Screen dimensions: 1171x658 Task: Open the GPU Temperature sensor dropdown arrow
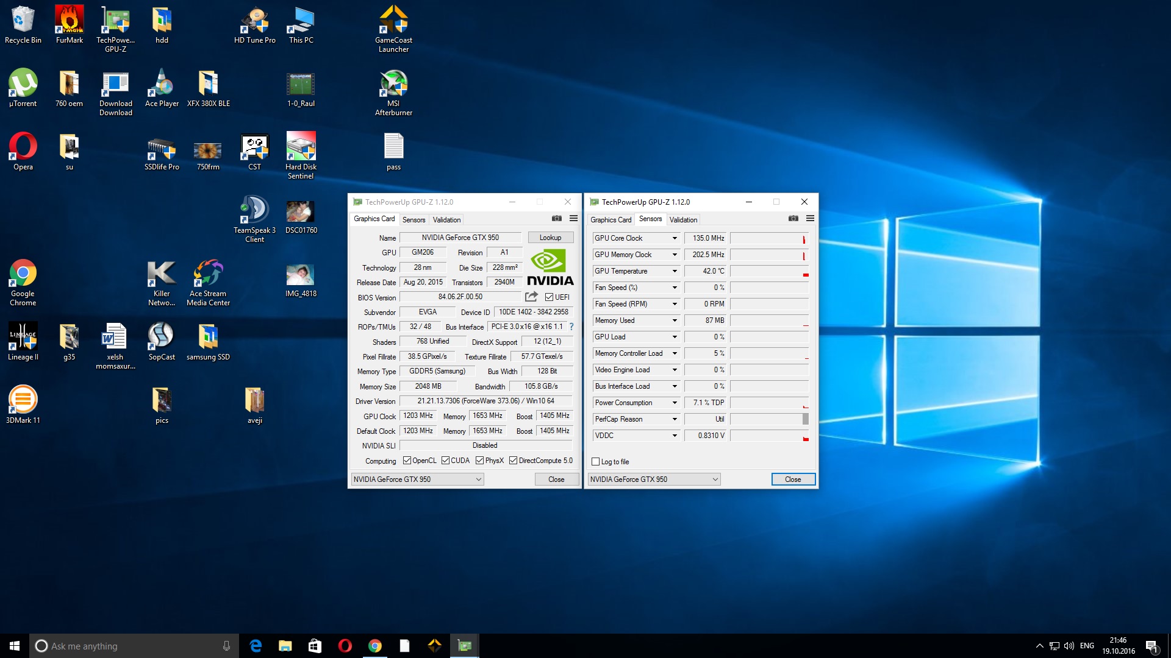(x=675, y=271)
